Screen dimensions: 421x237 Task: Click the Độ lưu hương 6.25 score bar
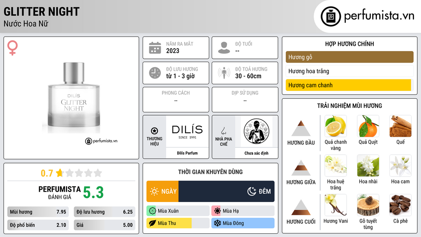(104, 212)
